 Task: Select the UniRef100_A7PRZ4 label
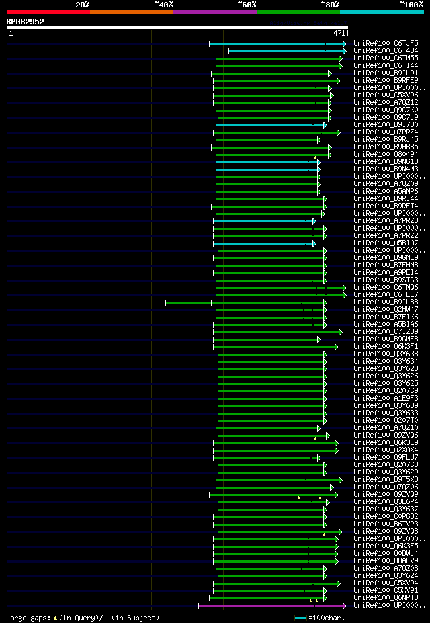click(x=386, y=132)
